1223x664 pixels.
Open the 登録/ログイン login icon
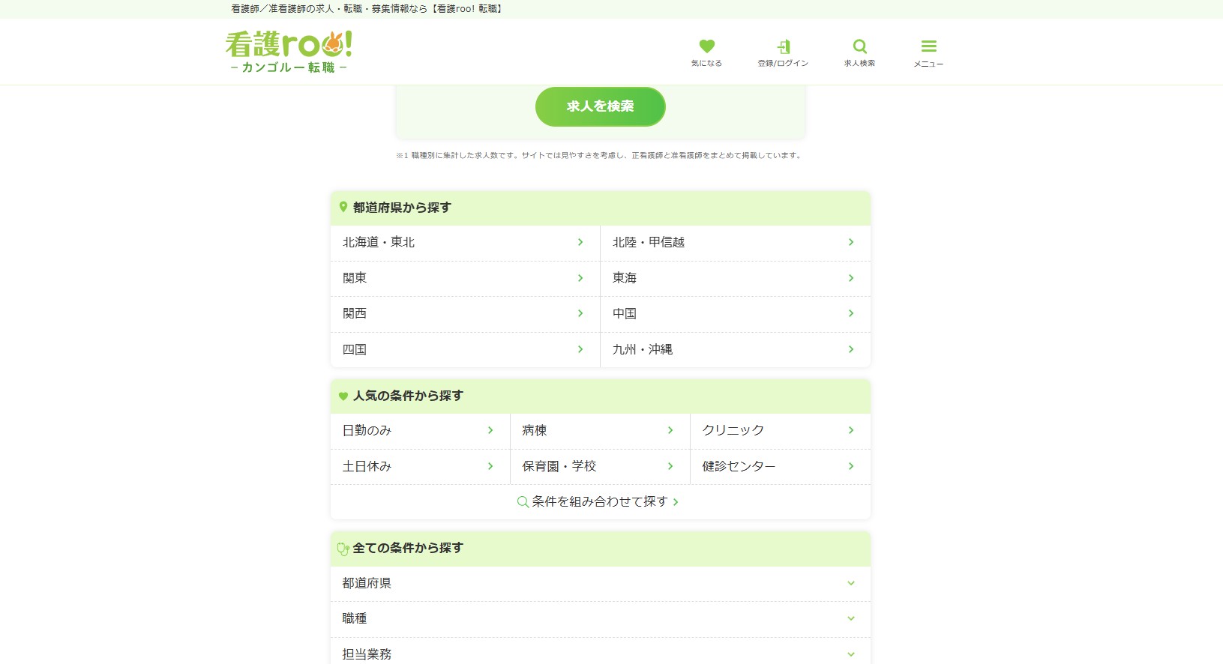pyautogui.click(x=783, y=46)
